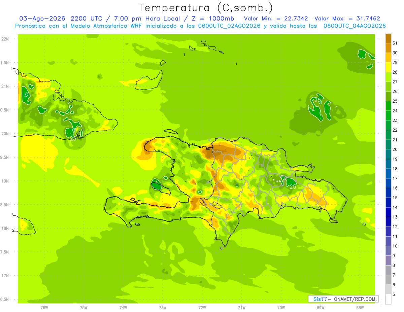Click the '22N' latitude label
Viewport: 404px width, 312px height.
[5, 39]
